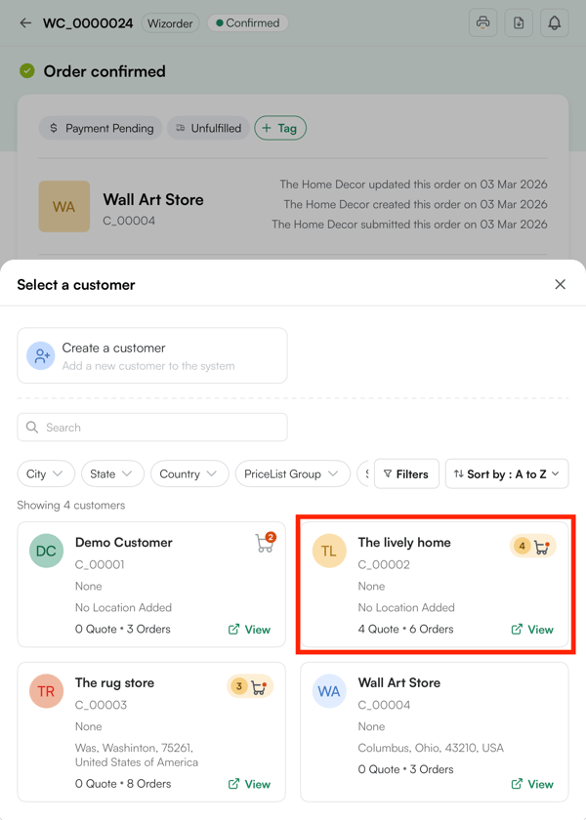The width and height of the screenshot is (586, 820).
Task: Click the print order icon
Action: (x=482, y=22)
